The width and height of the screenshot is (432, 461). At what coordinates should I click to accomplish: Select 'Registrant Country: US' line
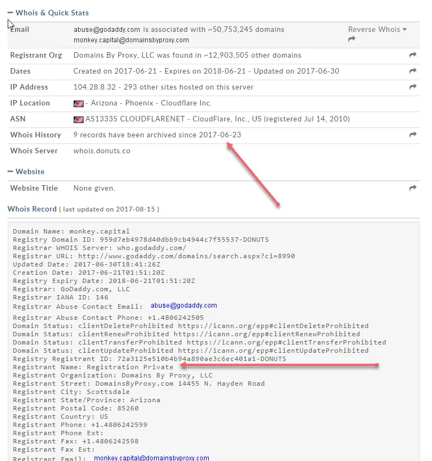[x=60, y=416]
